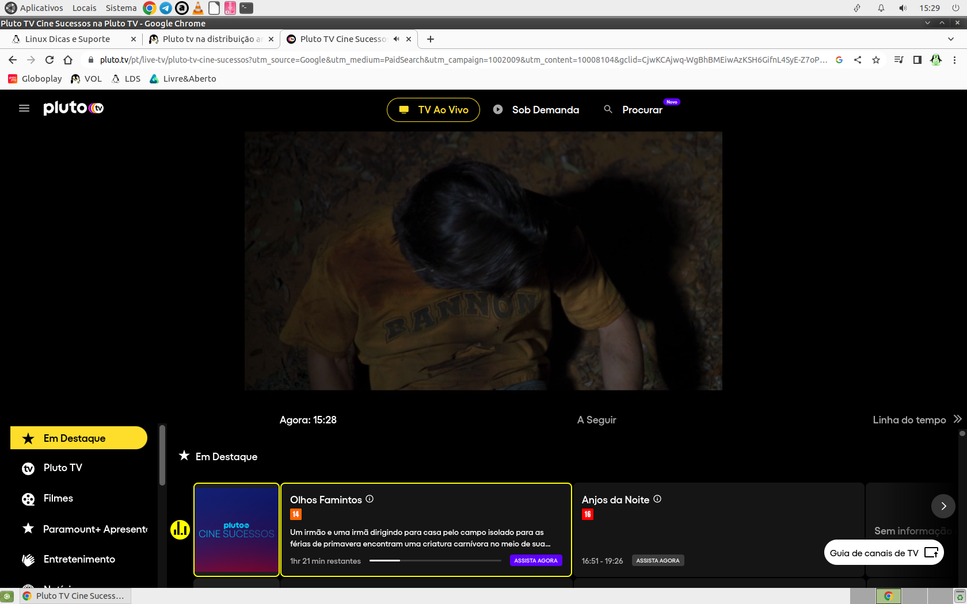Click the yellow now-playing equalizer icon
This screenshot has height=604, width=967.
tap(180, 529)
